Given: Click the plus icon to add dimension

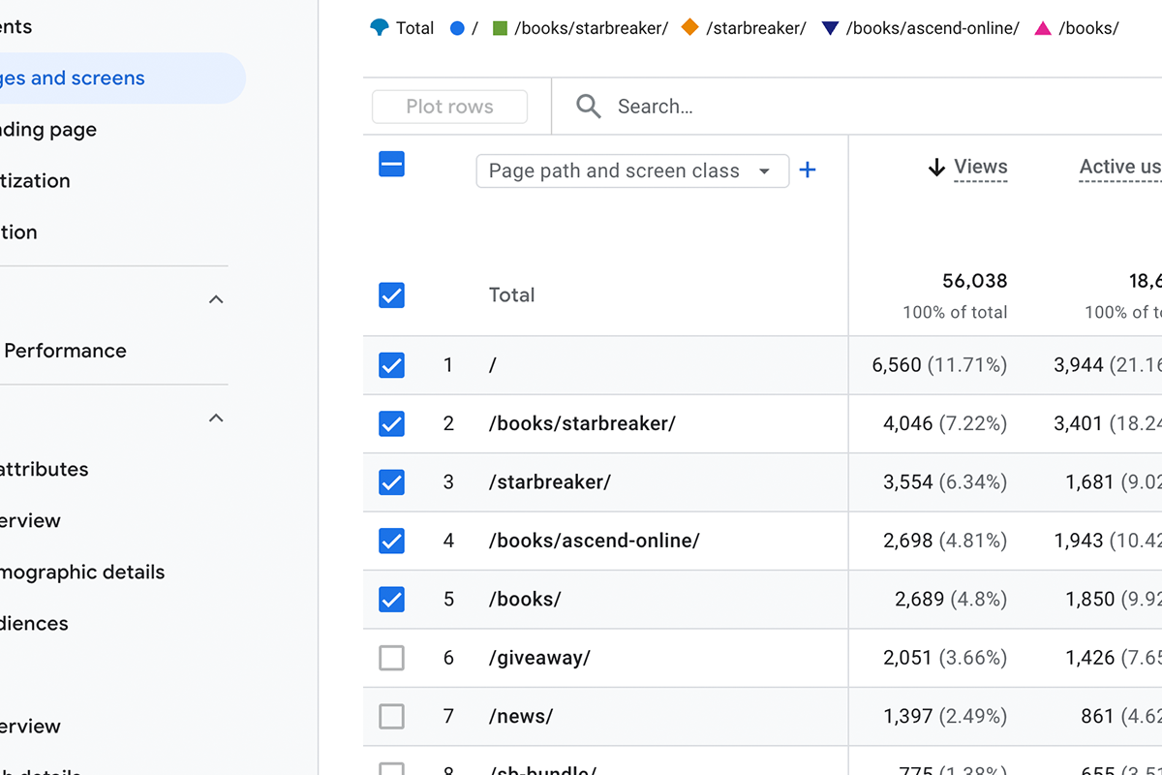Looking at the screenshot, I should point(808,170).
